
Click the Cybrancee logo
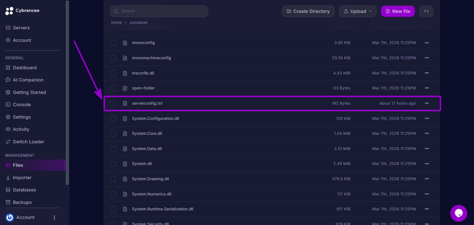(22, 11)
